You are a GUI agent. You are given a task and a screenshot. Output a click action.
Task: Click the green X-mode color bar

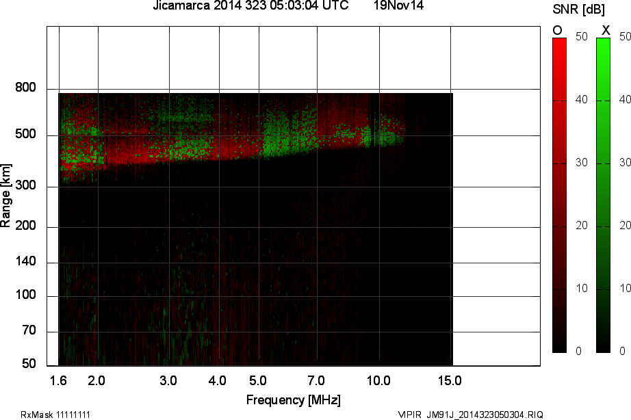click(603, 196)
